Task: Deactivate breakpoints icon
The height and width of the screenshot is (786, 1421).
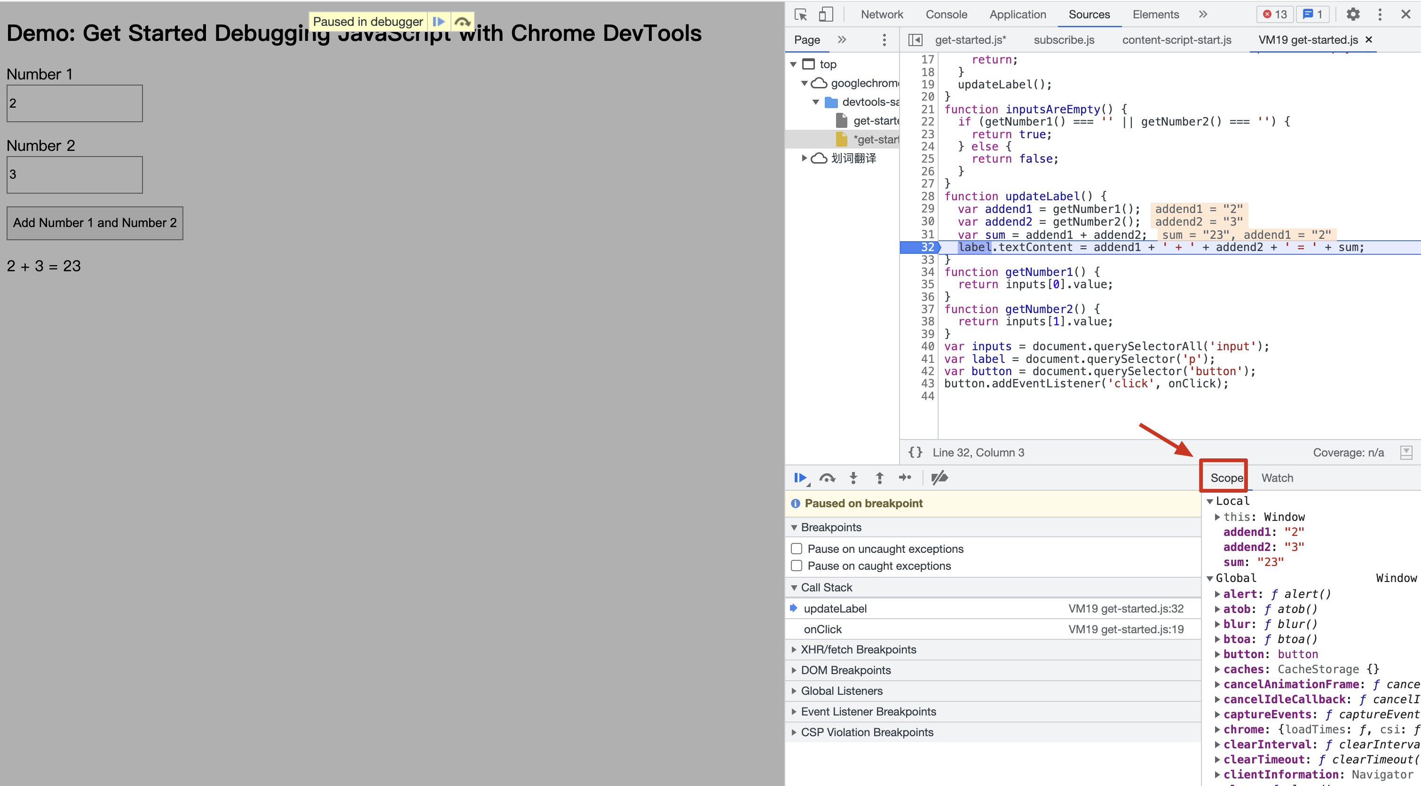Action: tap(939, 478)
